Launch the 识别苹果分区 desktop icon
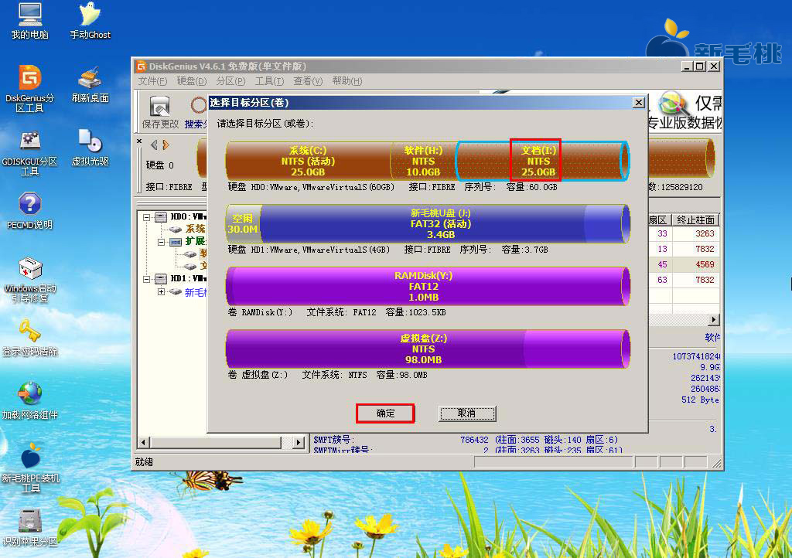This screenshot has height=558, width=792. coord(30,528)
